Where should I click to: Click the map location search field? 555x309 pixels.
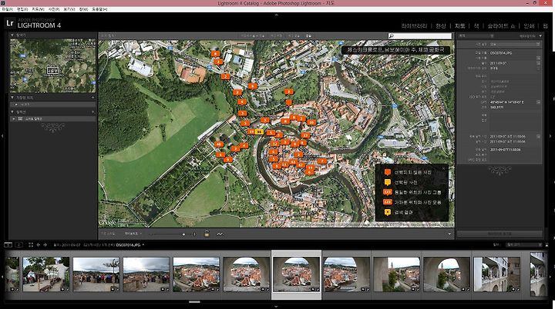(x=420, y=35)
